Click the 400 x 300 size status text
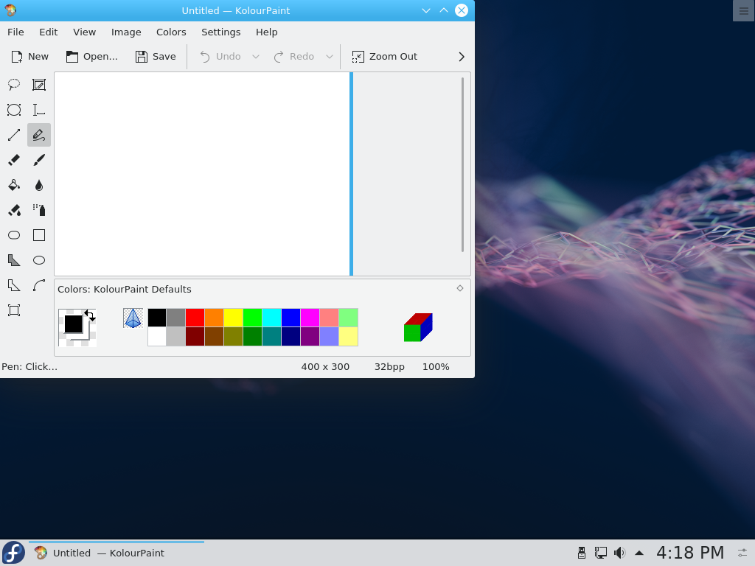Screen dimensions: 755x566 [325, 367]
